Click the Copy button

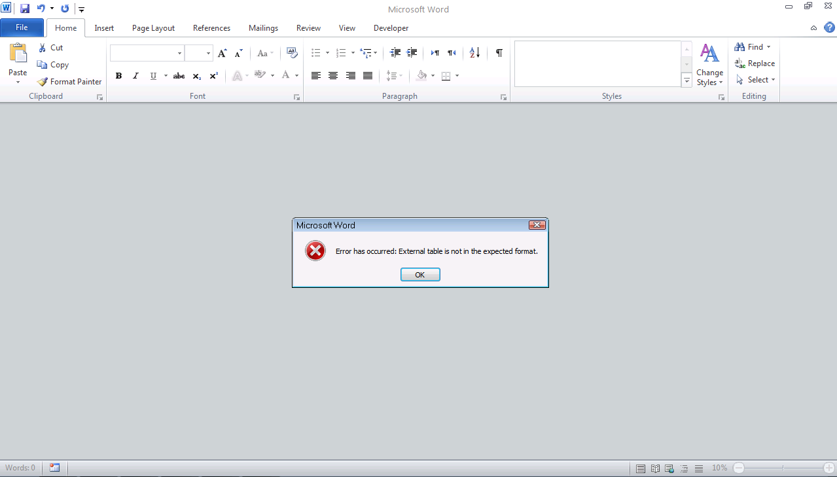pos(52,65)
